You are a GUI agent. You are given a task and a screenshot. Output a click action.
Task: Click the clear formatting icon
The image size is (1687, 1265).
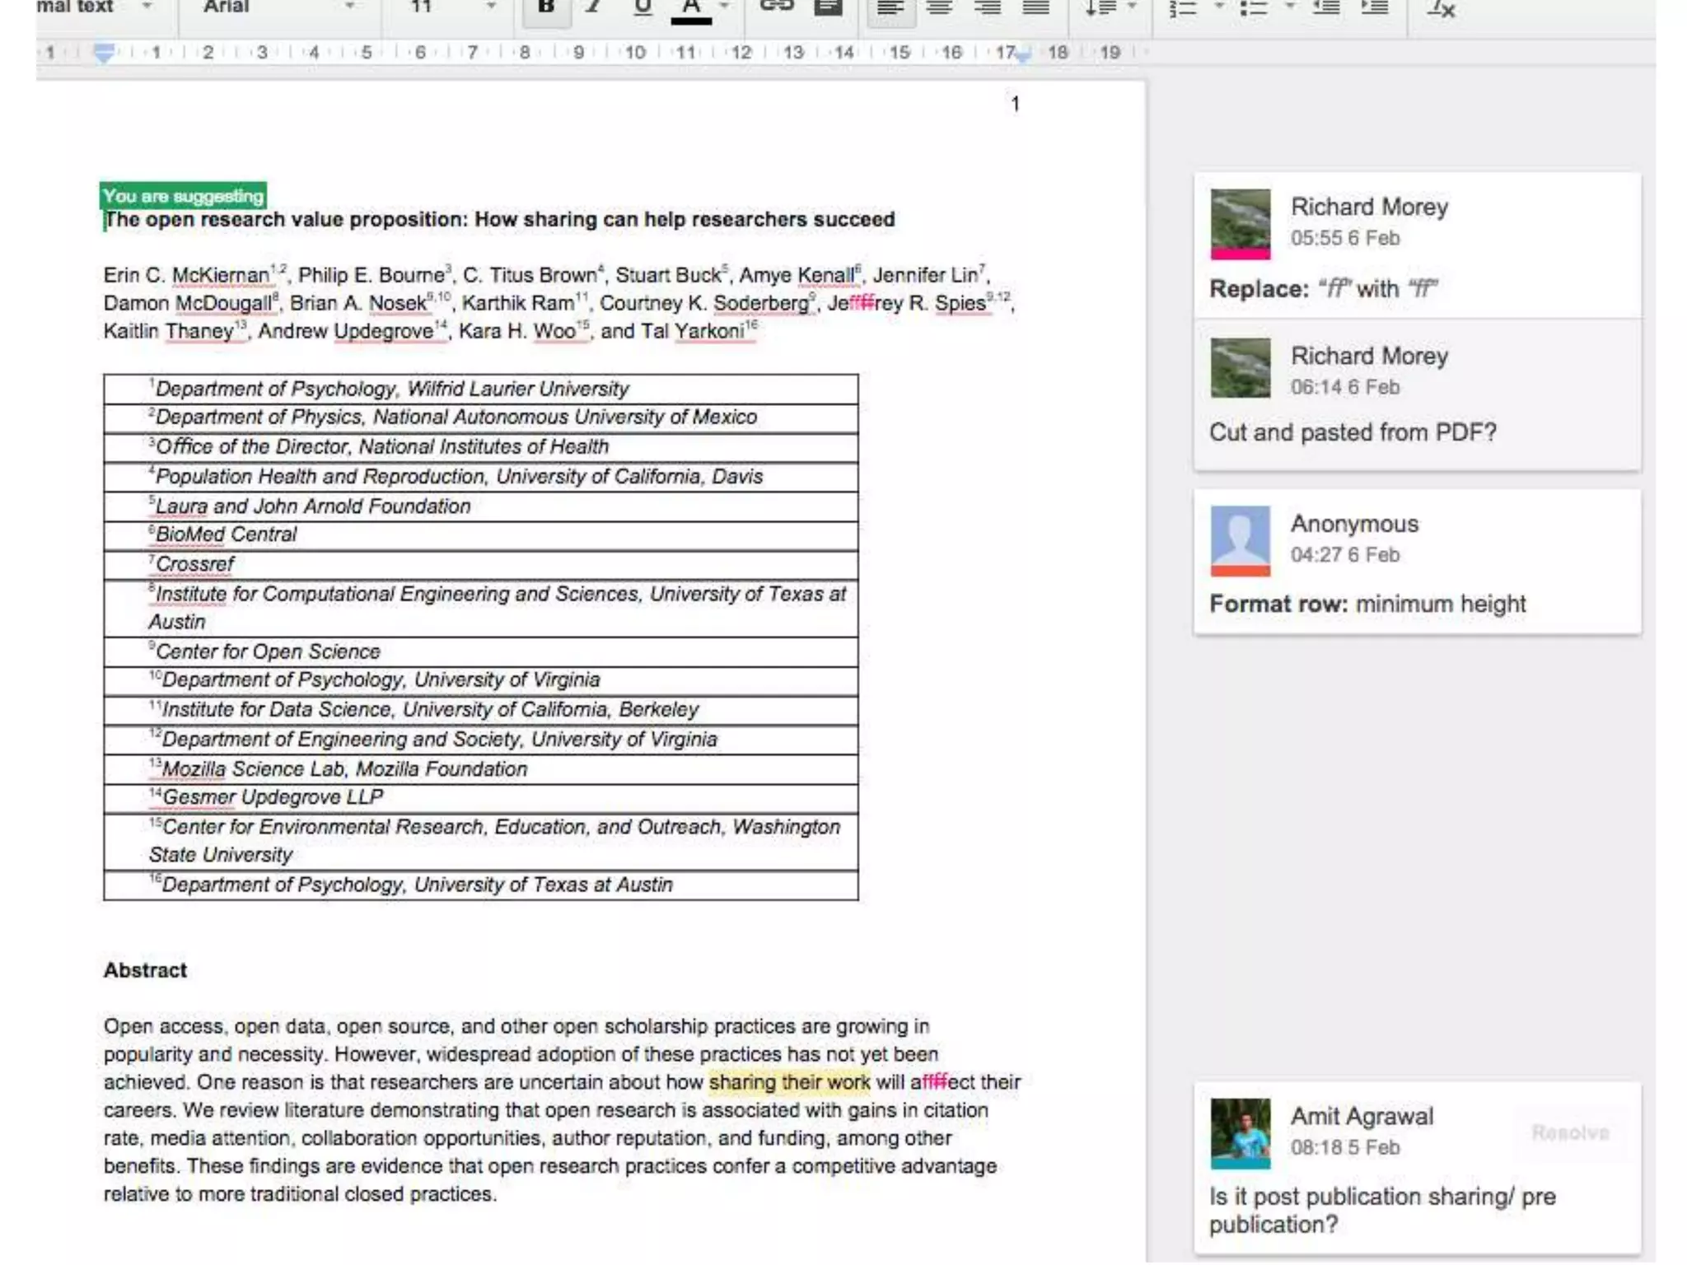point(1441,8)
